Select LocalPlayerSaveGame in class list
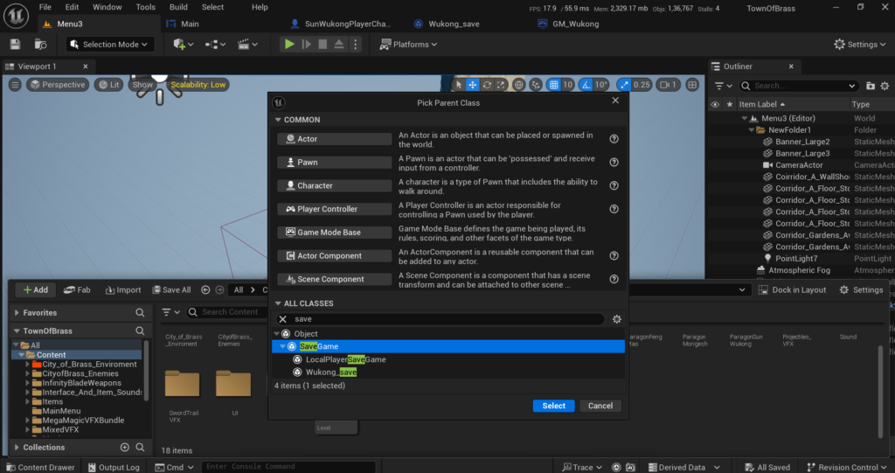 point(345,359)
